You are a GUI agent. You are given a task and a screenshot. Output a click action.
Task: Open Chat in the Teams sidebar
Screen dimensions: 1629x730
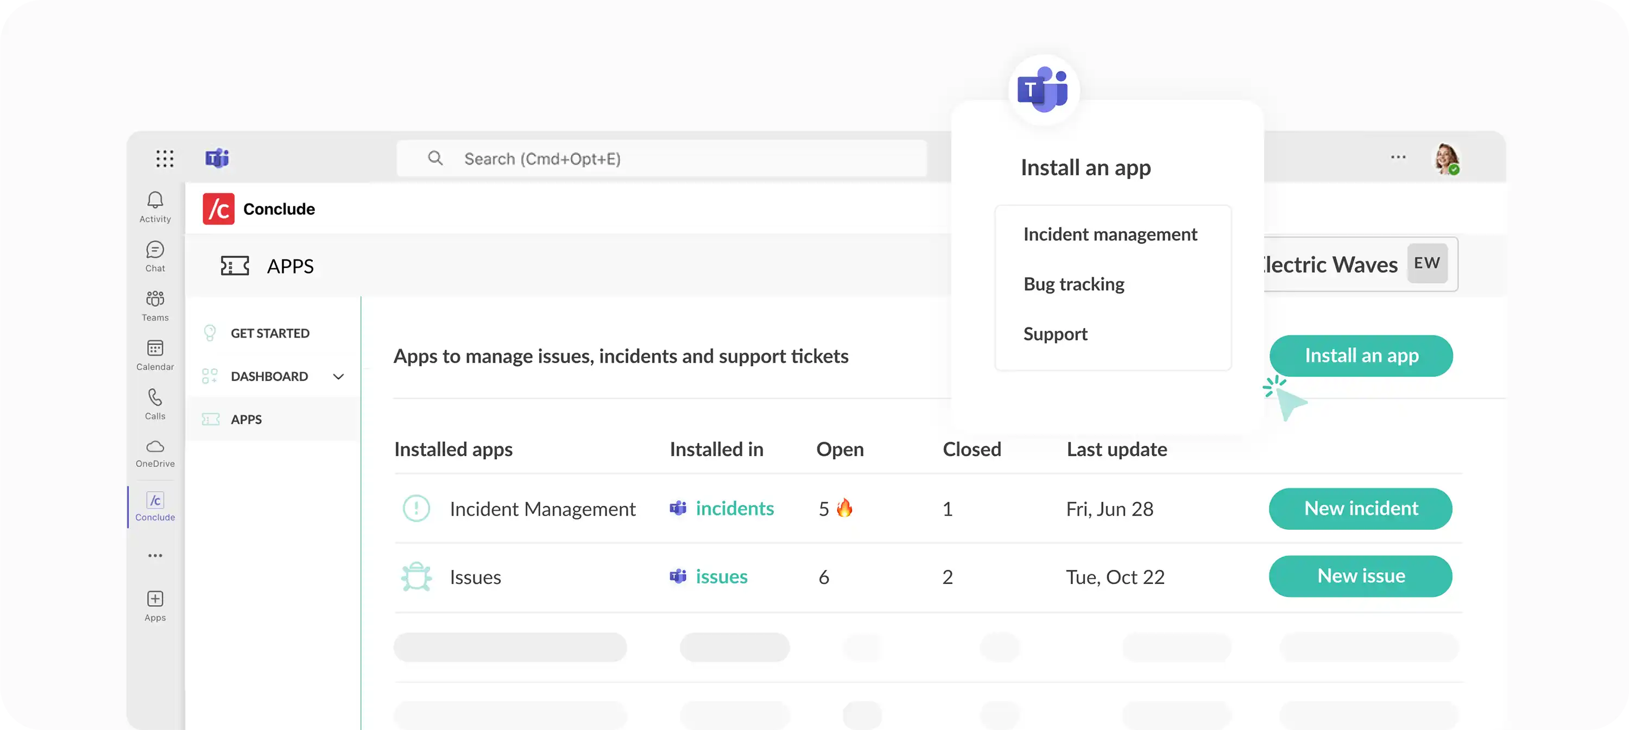[x=155, y=257]
